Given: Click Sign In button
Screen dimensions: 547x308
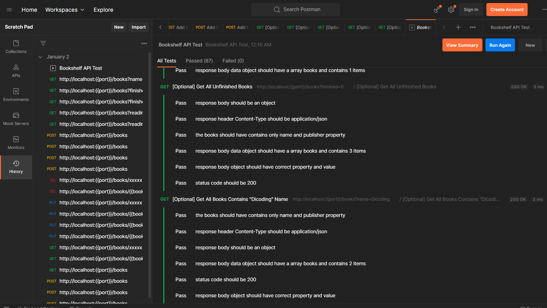Looking at the screenshot, I should (x=471, y=10).
